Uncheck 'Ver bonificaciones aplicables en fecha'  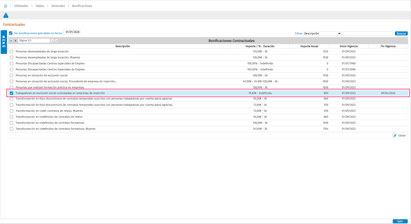pos(11,33)
